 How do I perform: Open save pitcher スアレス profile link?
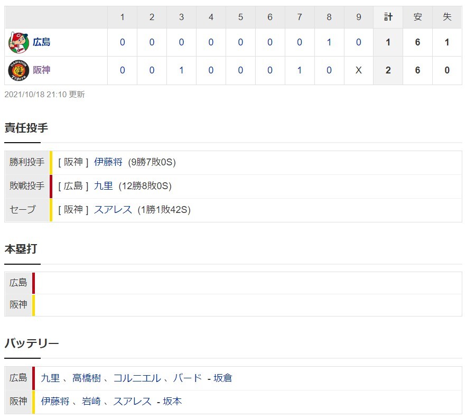click(113, 210)
